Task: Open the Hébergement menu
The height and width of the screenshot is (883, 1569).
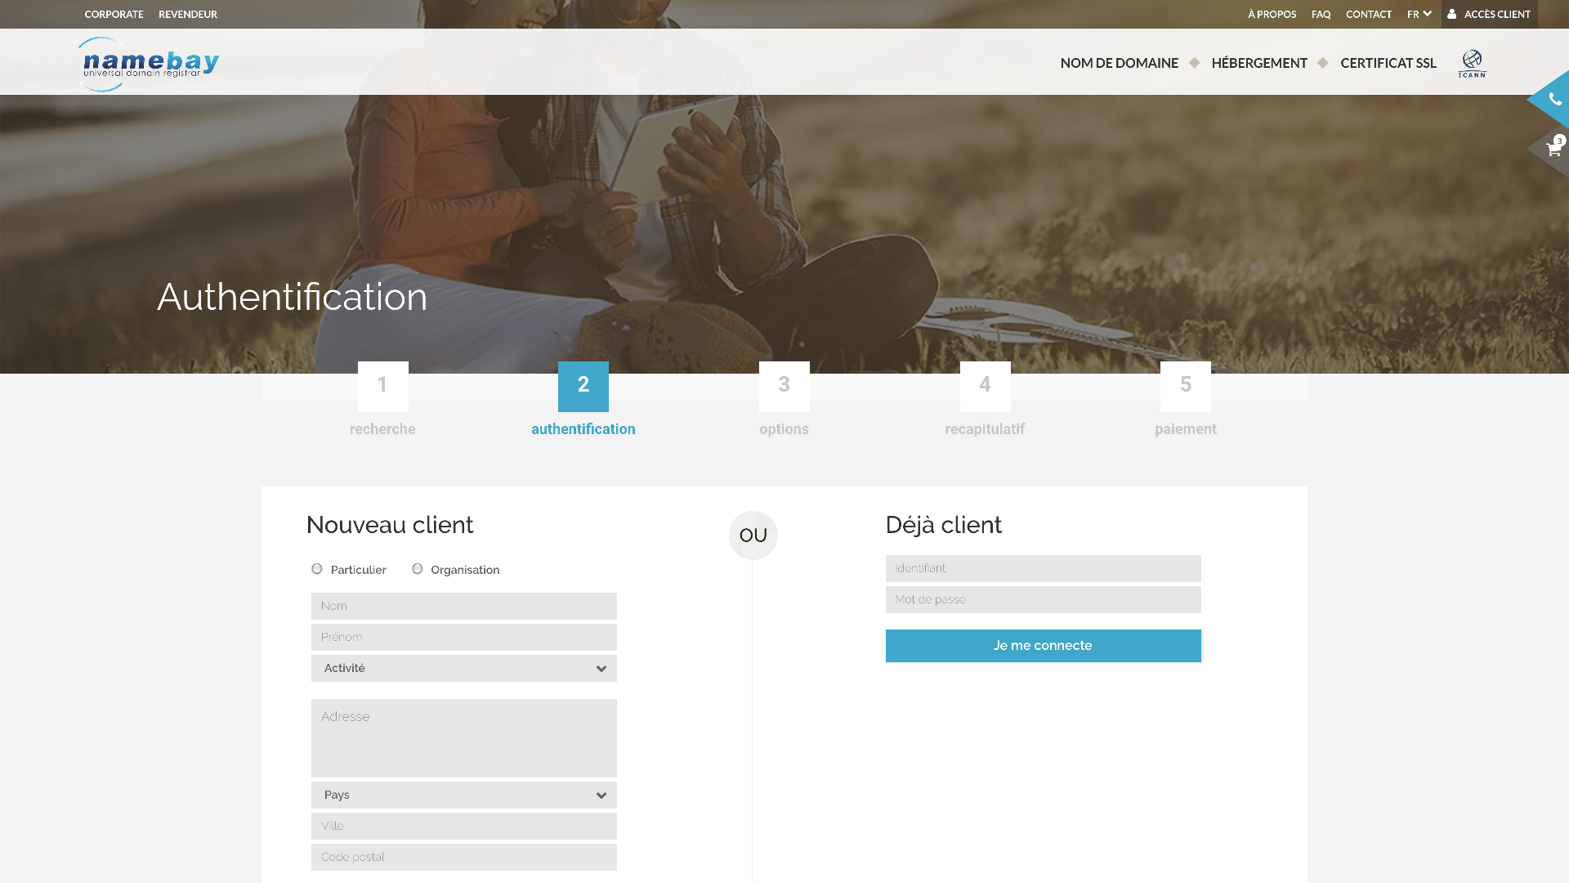Action: tap(1258, 63)
